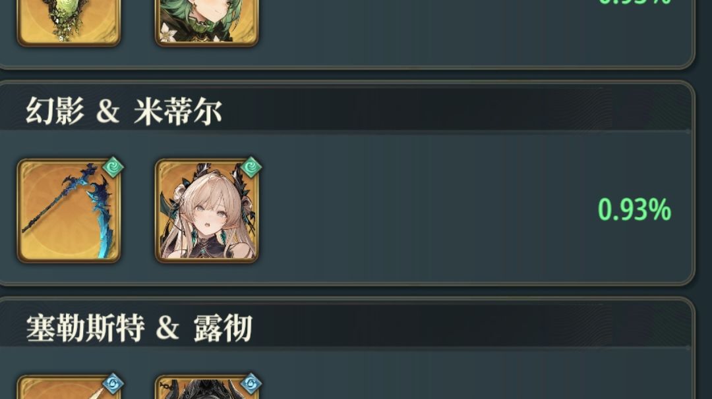Click the 露彻 character name text
Image resolution: width=712 pixels, height=399 pixels.
tap(223, 328)
